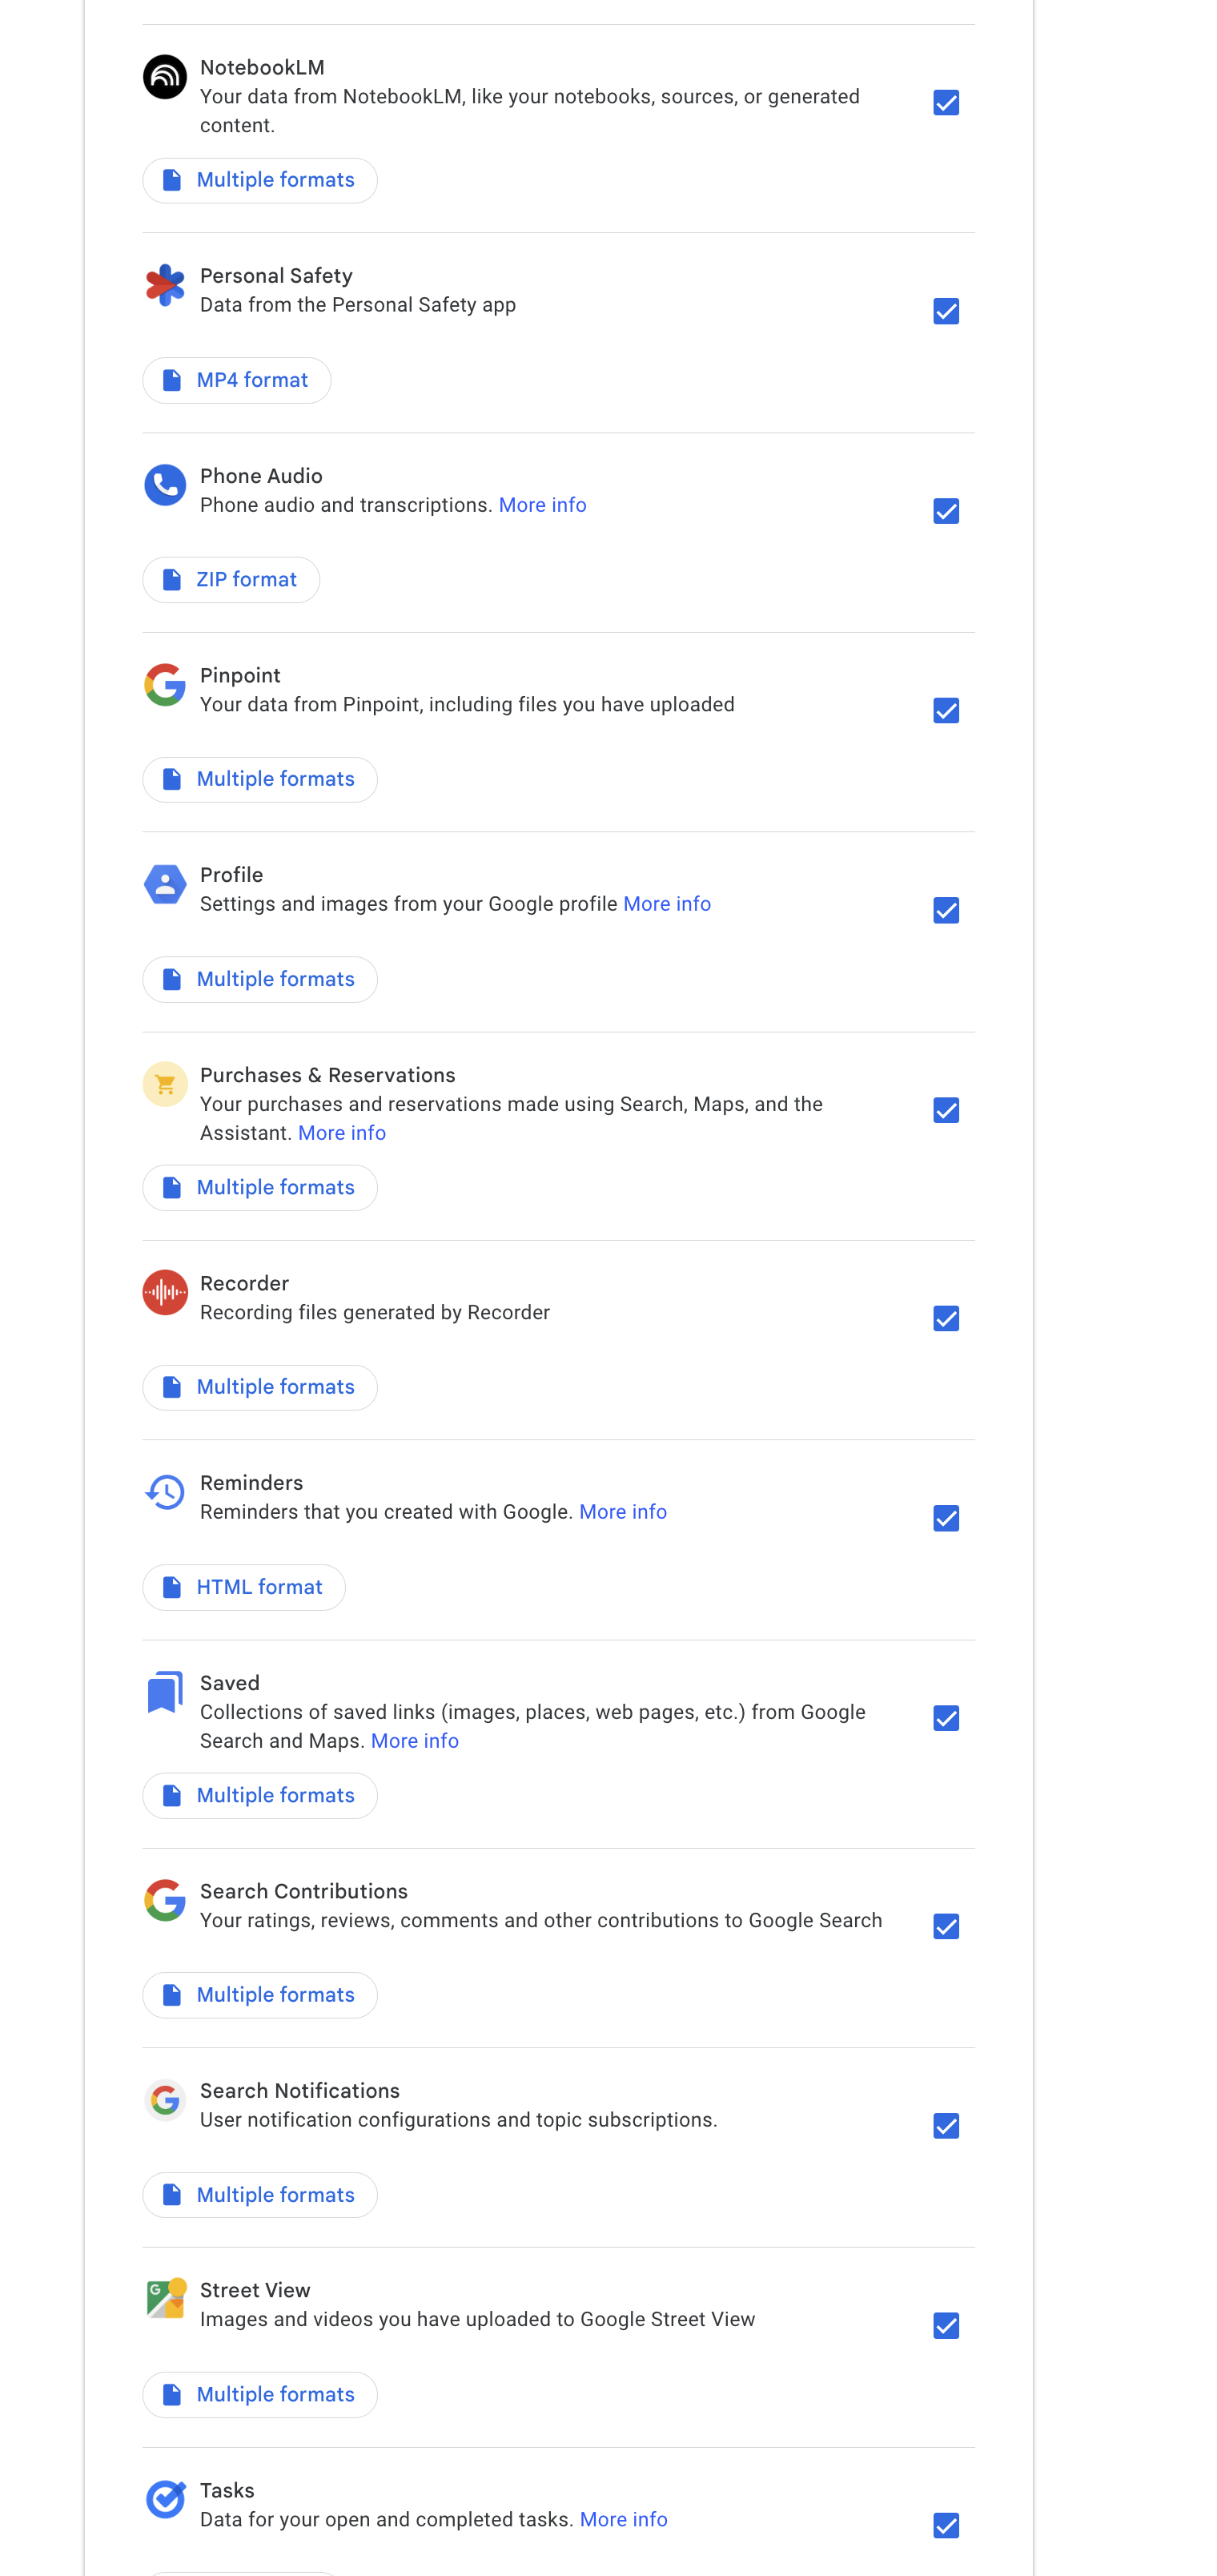Click the Recorder waveform icon
This screenshot has height=2576, width=1217.
click(165, 1292)
